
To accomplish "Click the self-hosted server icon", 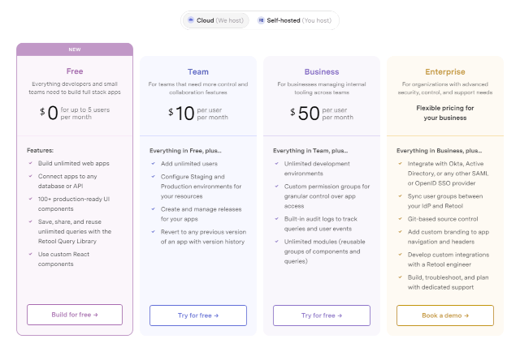I will click(x=261, y=19).
